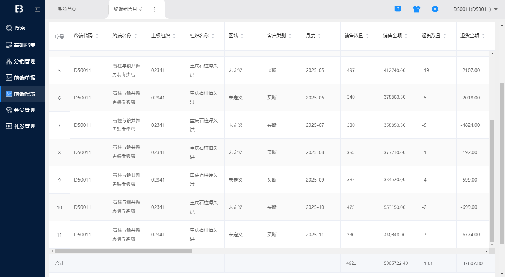The width and height of the screenshot is (505, 277).
Task: Expand the D50011 user account dropdown
Action: coord(476,9)
